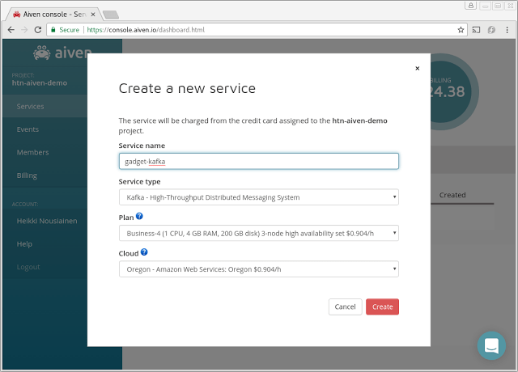The width and height of the screenshot is (518, 372).
Task: Click the cast icon in the toolbar
Action: point(476,30)
